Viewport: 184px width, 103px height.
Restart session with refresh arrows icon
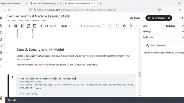[x=131, y=26]
